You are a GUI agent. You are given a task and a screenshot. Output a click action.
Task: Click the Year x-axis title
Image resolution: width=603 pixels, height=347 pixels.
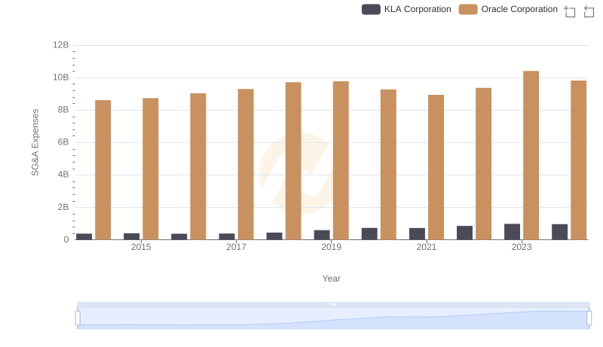click(x=332, y=279)
